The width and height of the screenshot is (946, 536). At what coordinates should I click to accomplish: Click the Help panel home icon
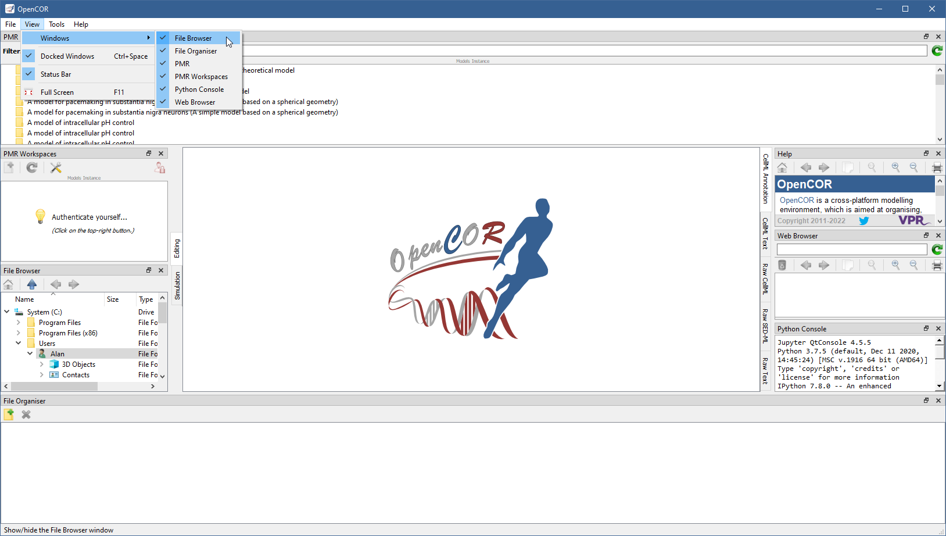782,167
